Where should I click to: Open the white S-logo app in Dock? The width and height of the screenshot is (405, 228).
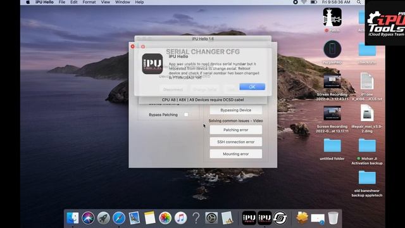pyautogui.click(x=280, y=218)
